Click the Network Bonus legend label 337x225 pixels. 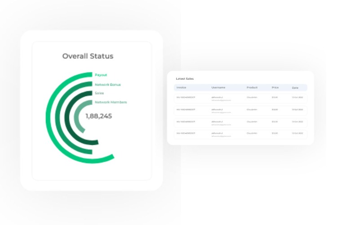pyautogui.click(x=108, y=85)
